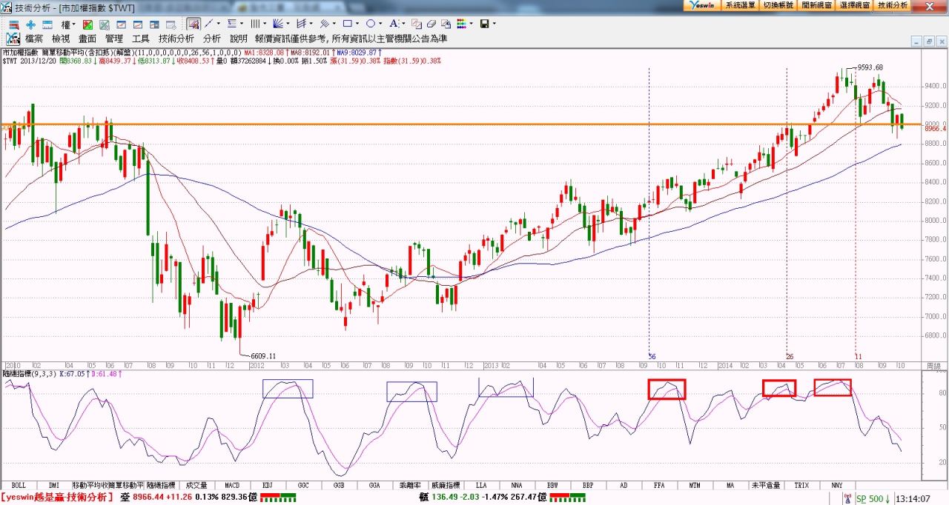This screenshot has width=949, height=505.
Task: Click the floppy disk save icon
Action: click(x=484, y=24)
